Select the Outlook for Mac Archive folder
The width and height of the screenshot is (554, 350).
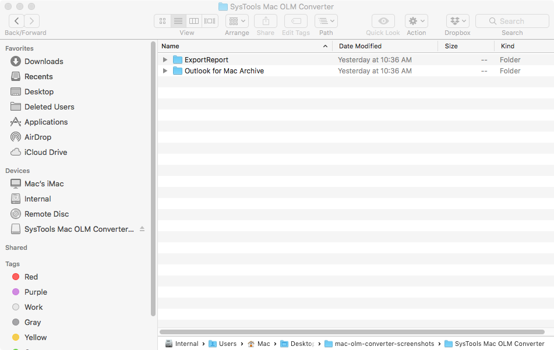[356, 71]
